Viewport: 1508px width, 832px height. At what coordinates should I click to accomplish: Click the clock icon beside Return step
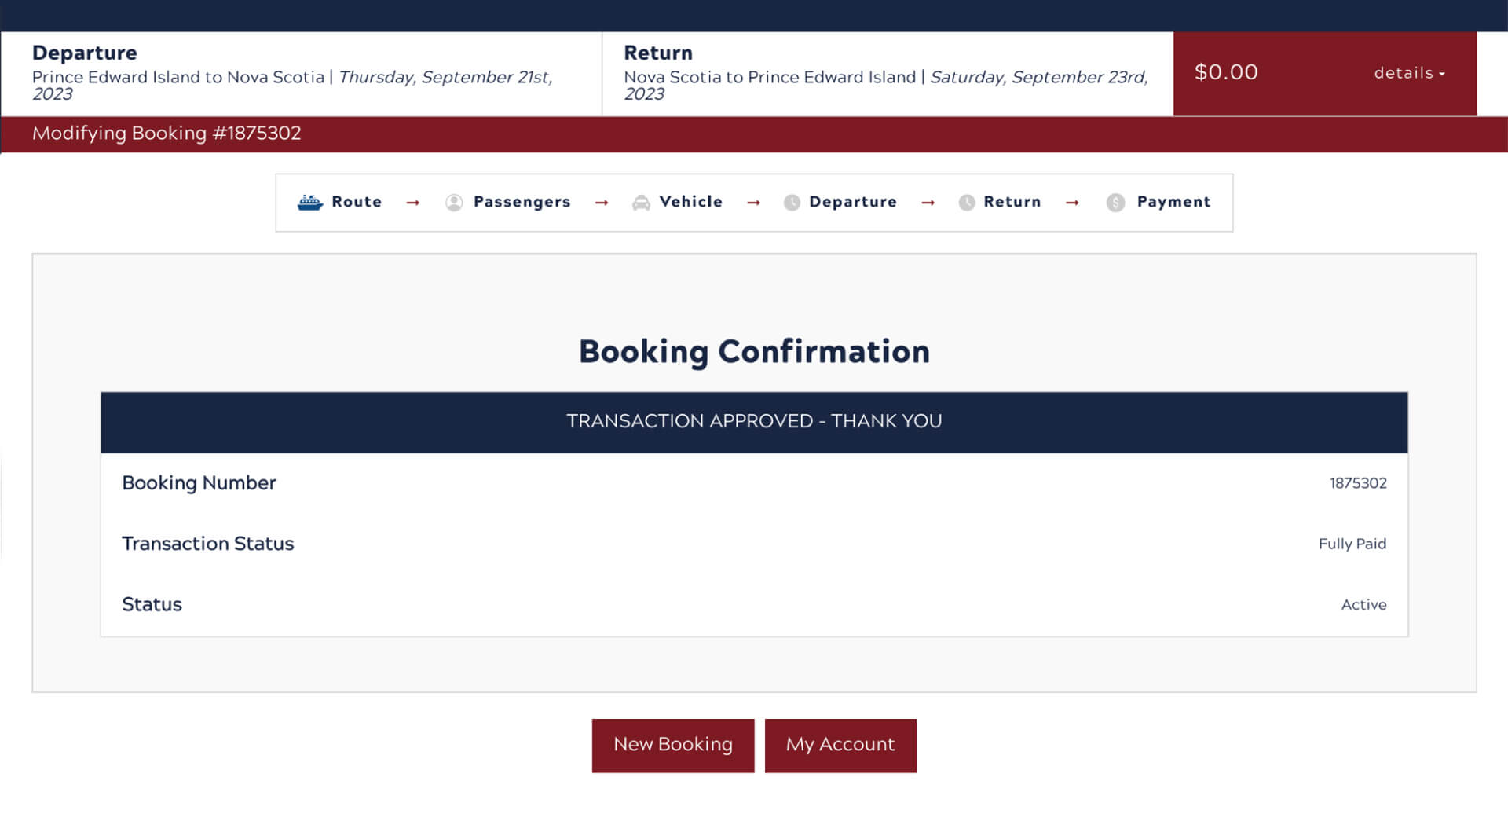point(967,203)
